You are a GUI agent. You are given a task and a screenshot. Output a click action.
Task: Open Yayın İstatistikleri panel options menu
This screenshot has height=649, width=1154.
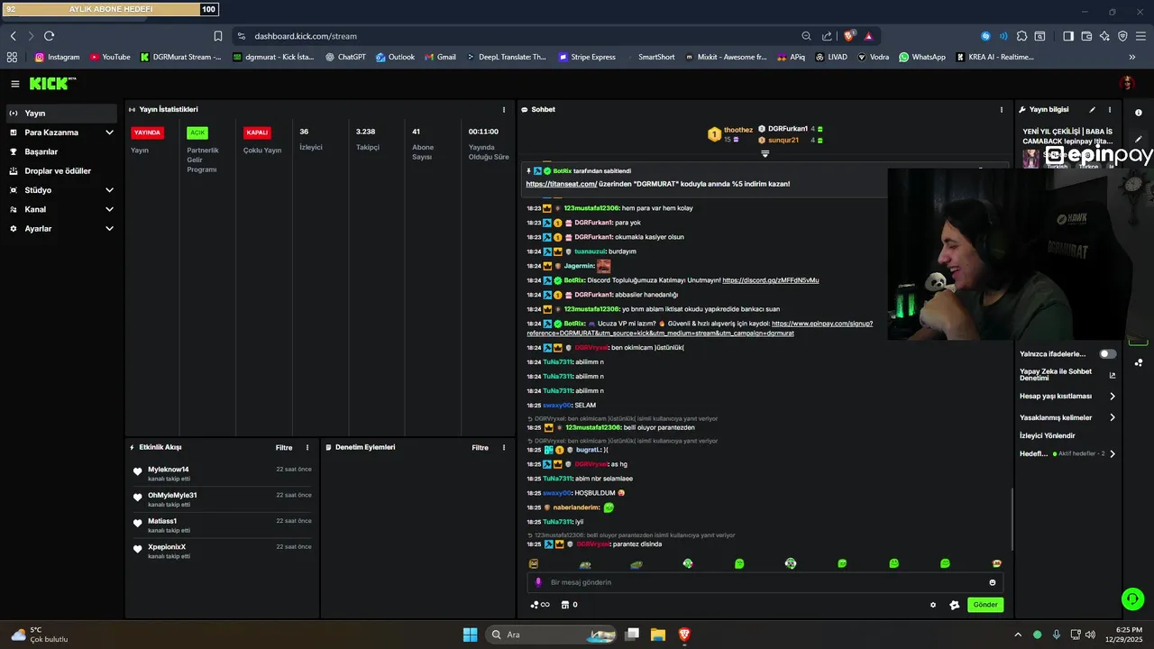[504, 110]
